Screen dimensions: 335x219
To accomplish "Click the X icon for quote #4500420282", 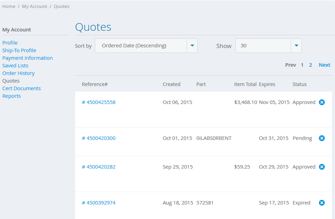I will pyautogui.click(x=322, y=167).
